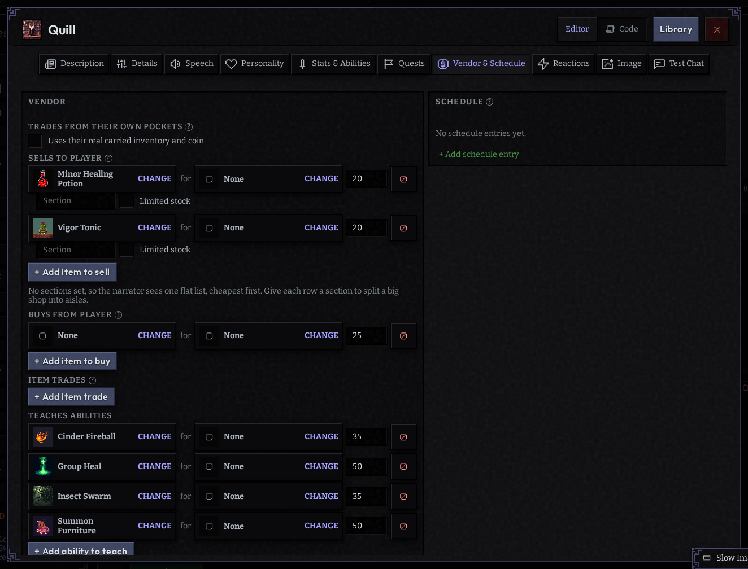Enable uses real carried inventory and coin
Image resolution: width=748 pixels, height=569 pixels.
click(x=35, y=141)
